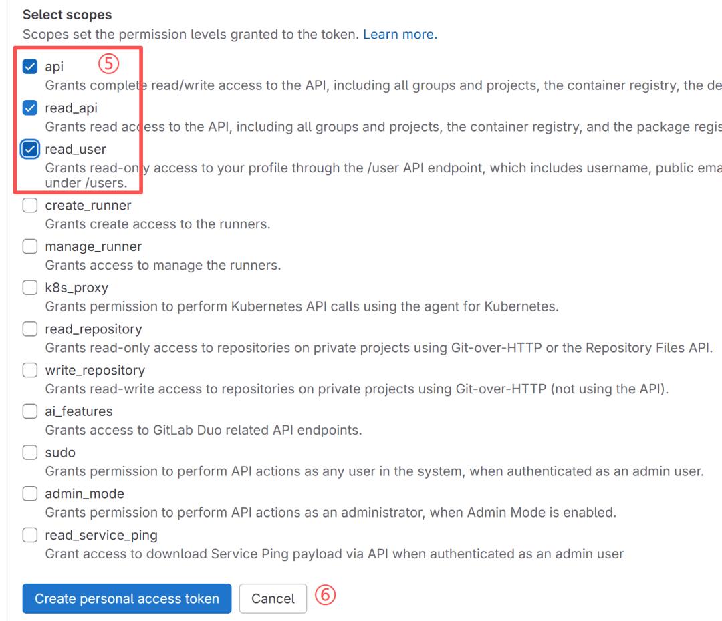Viewport: 722px width, 621px height.
Task: Enable the sudo scope
Action: 29,453
